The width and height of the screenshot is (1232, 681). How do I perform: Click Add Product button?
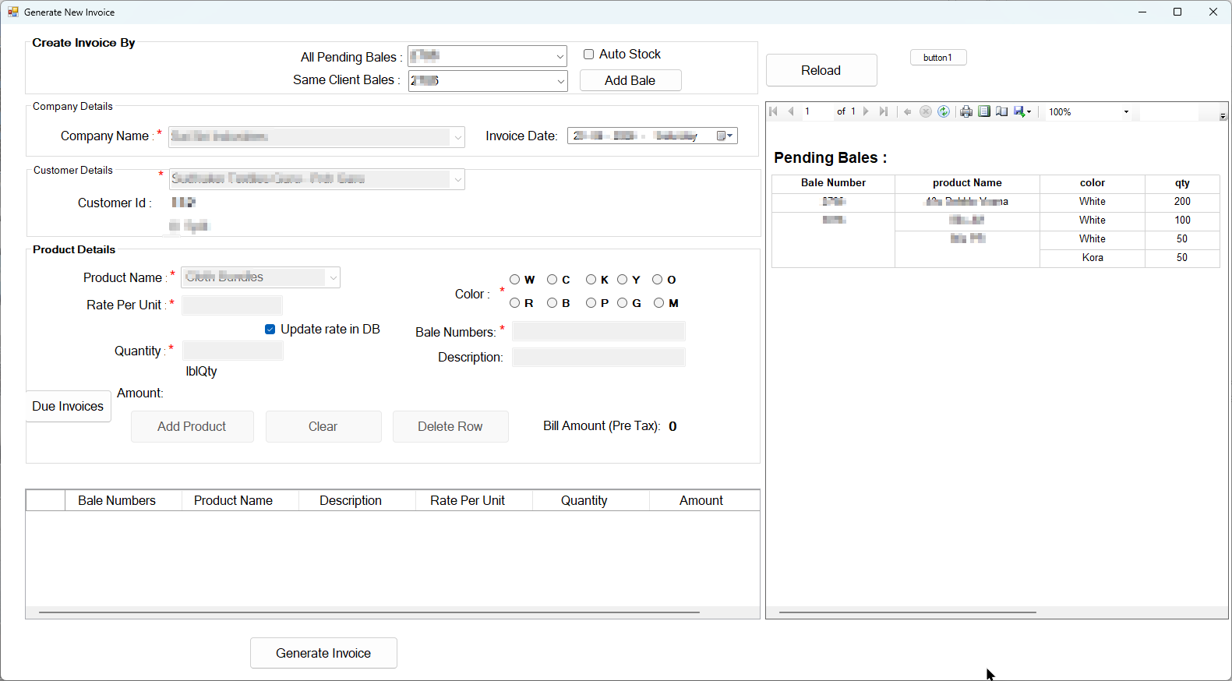click(192, 426)
